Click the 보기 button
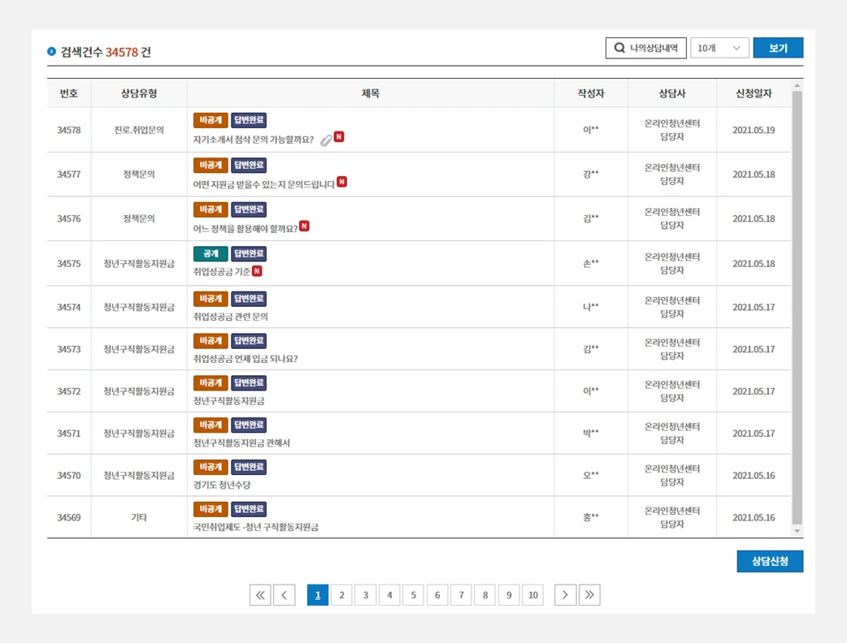This screenshot has width=847, height=643. [778, 48]
